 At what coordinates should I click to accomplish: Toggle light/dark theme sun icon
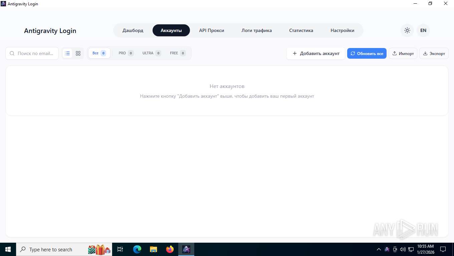[x=407, y=30]
